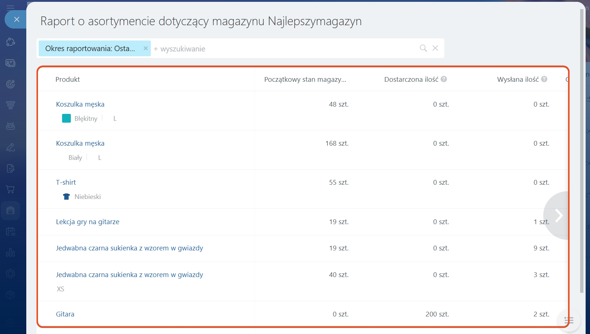Open help tooltip for Wysłana ilość
Screen dimensions: 590x334
544,79
